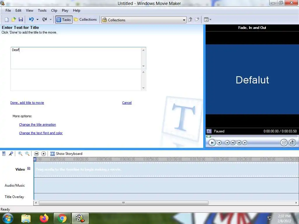This screenshot has height=224, width=299.
Task: Click 'Done, add title to movie' link
Action: tap(27, 103)
